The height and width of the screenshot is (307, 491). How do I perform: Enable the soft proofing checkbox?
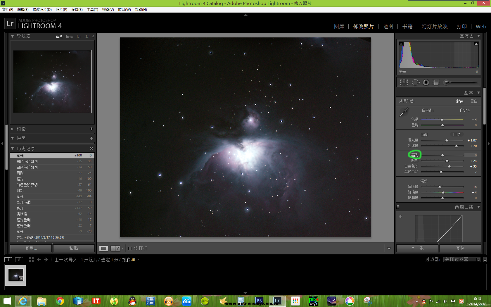(x=130, y=249)
